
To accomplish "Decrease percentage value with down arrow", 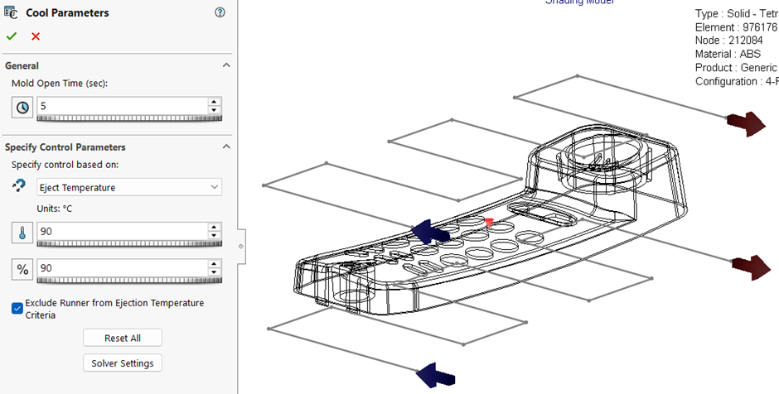I will tap(214, 272).
